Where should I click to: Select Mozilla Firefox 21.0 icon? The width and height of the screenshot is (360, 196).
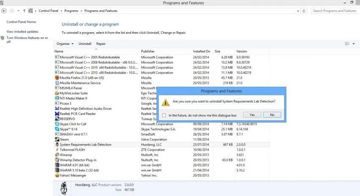[57, 77]
